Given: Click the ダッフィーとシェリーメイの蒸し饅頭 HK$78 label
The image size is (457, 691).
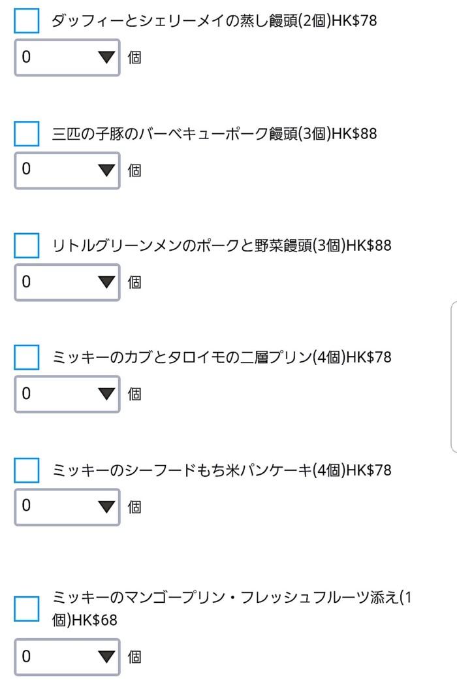Looking at the screenshot, I should pos(214,21).
